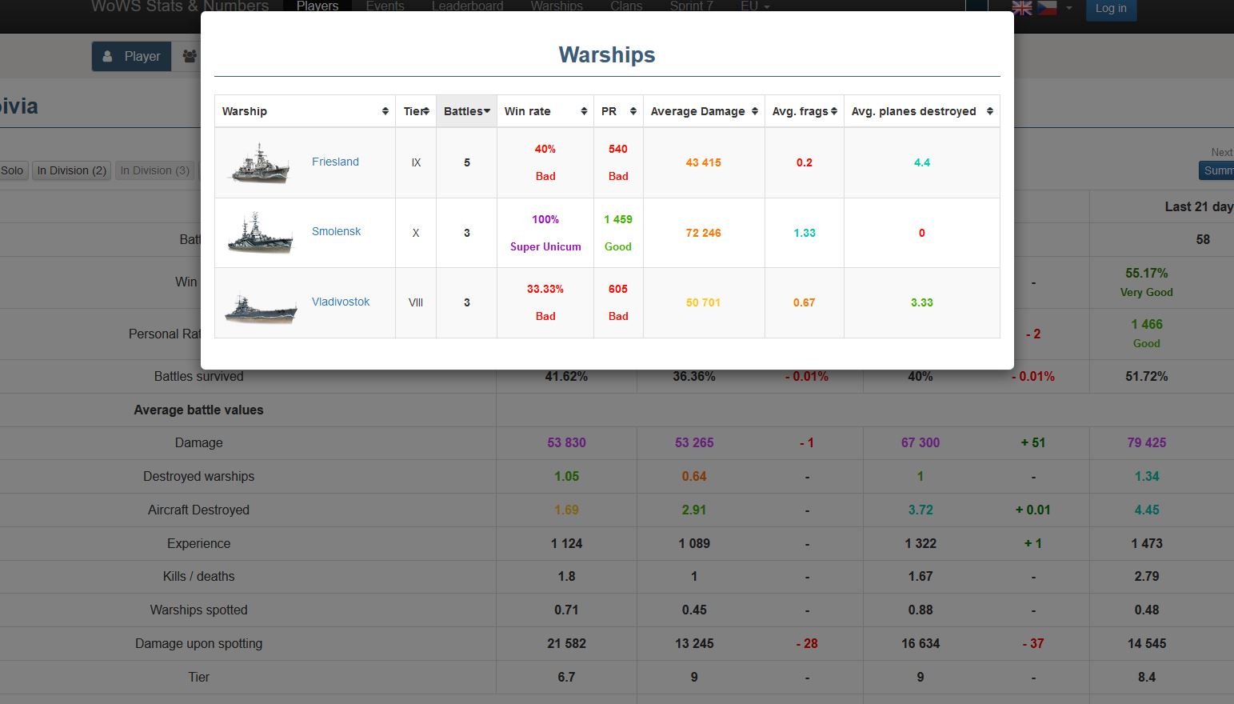Screen dimensions: 1234x704
Task: Click the Aircraft Destroyed row label
Action: pyautogui.click(x=198, y=510)
